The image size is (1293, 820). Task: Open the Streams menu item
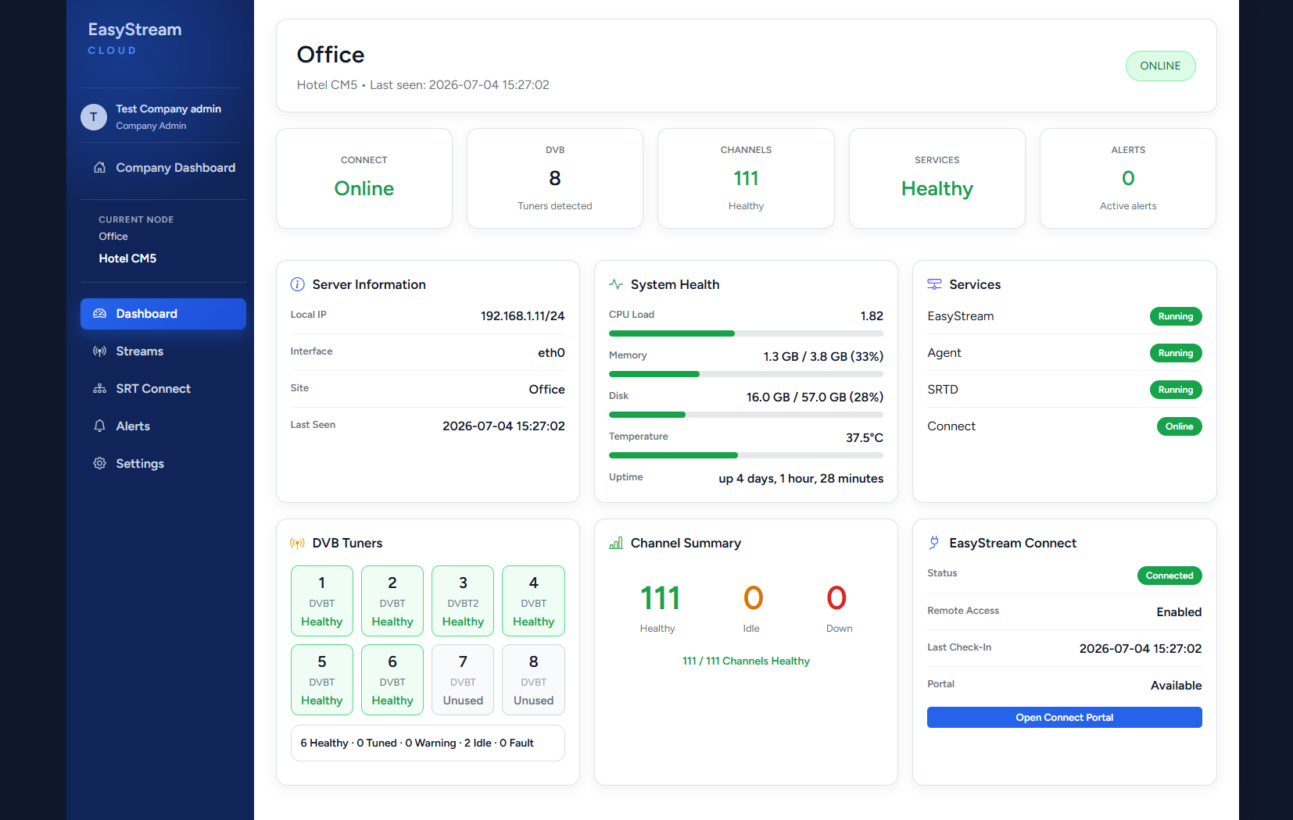point(163,351)
